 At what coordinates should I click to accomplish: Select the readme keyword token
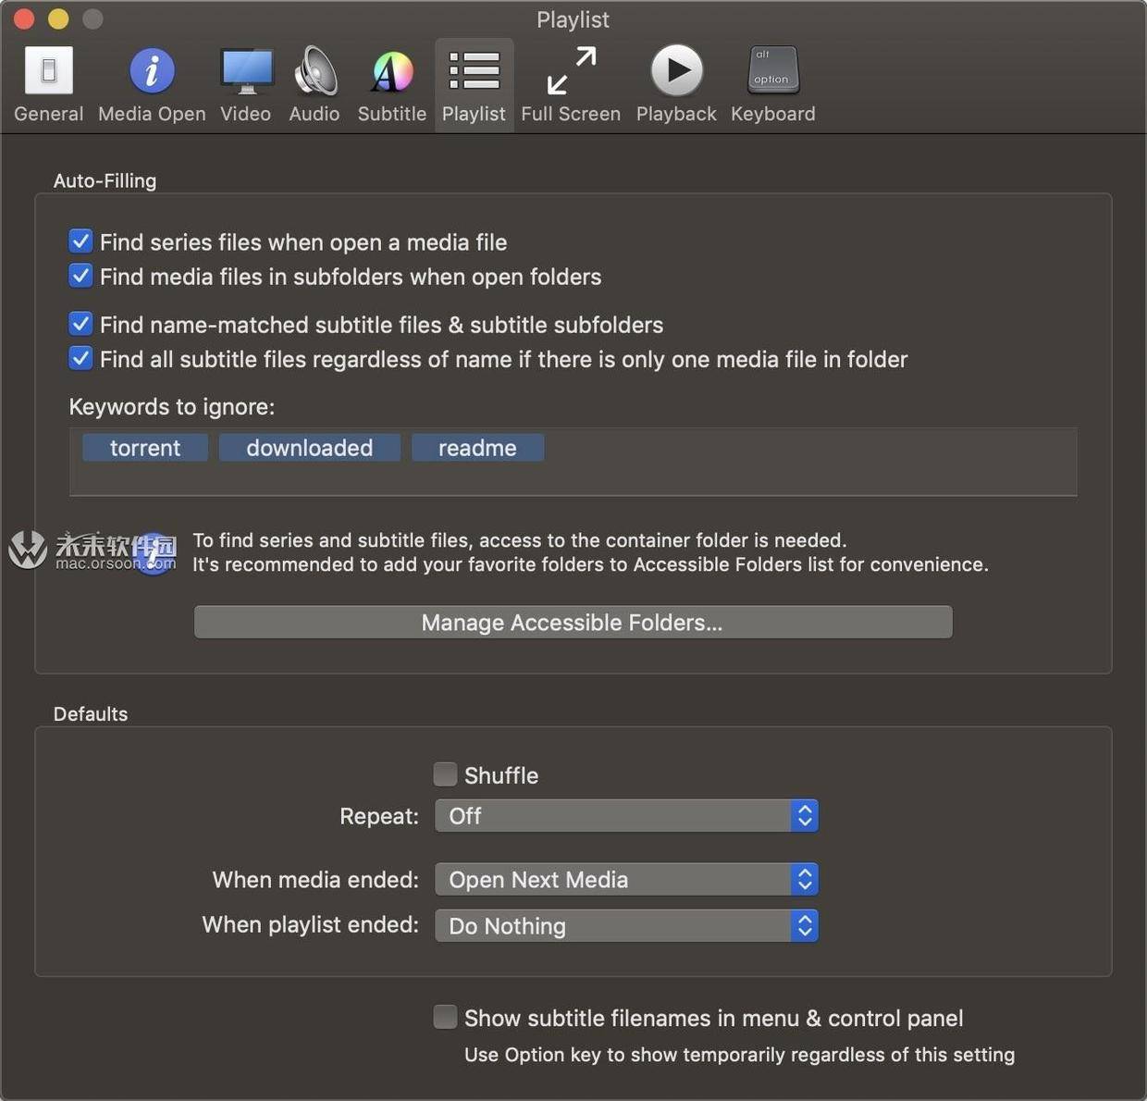coord(477,448)
